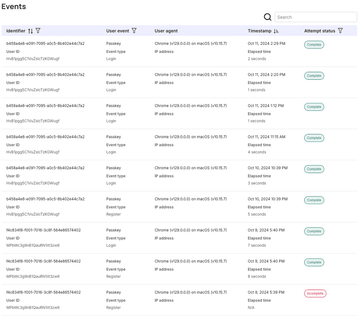Click User ID MPbWc3g9nB1QauRN1ilt3zw6 in last row

tap(33, 308)
